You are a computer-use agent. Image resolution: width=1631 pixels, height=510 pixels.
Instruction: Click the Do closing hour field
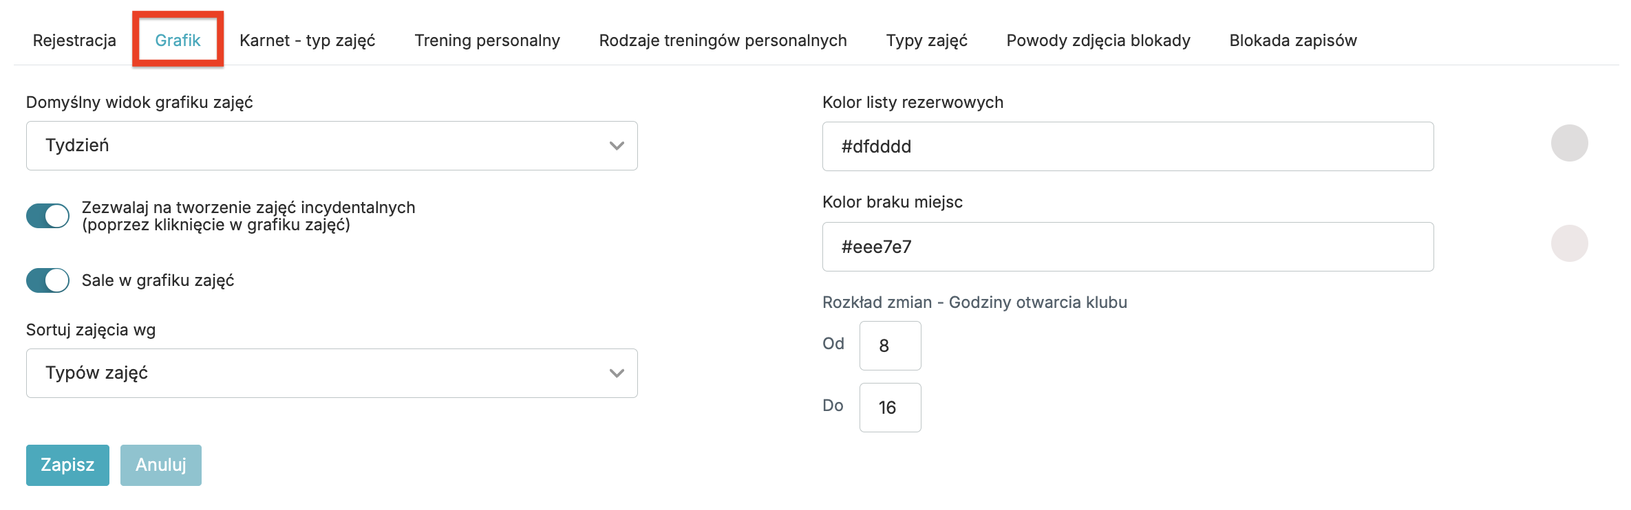pos(890,408)
